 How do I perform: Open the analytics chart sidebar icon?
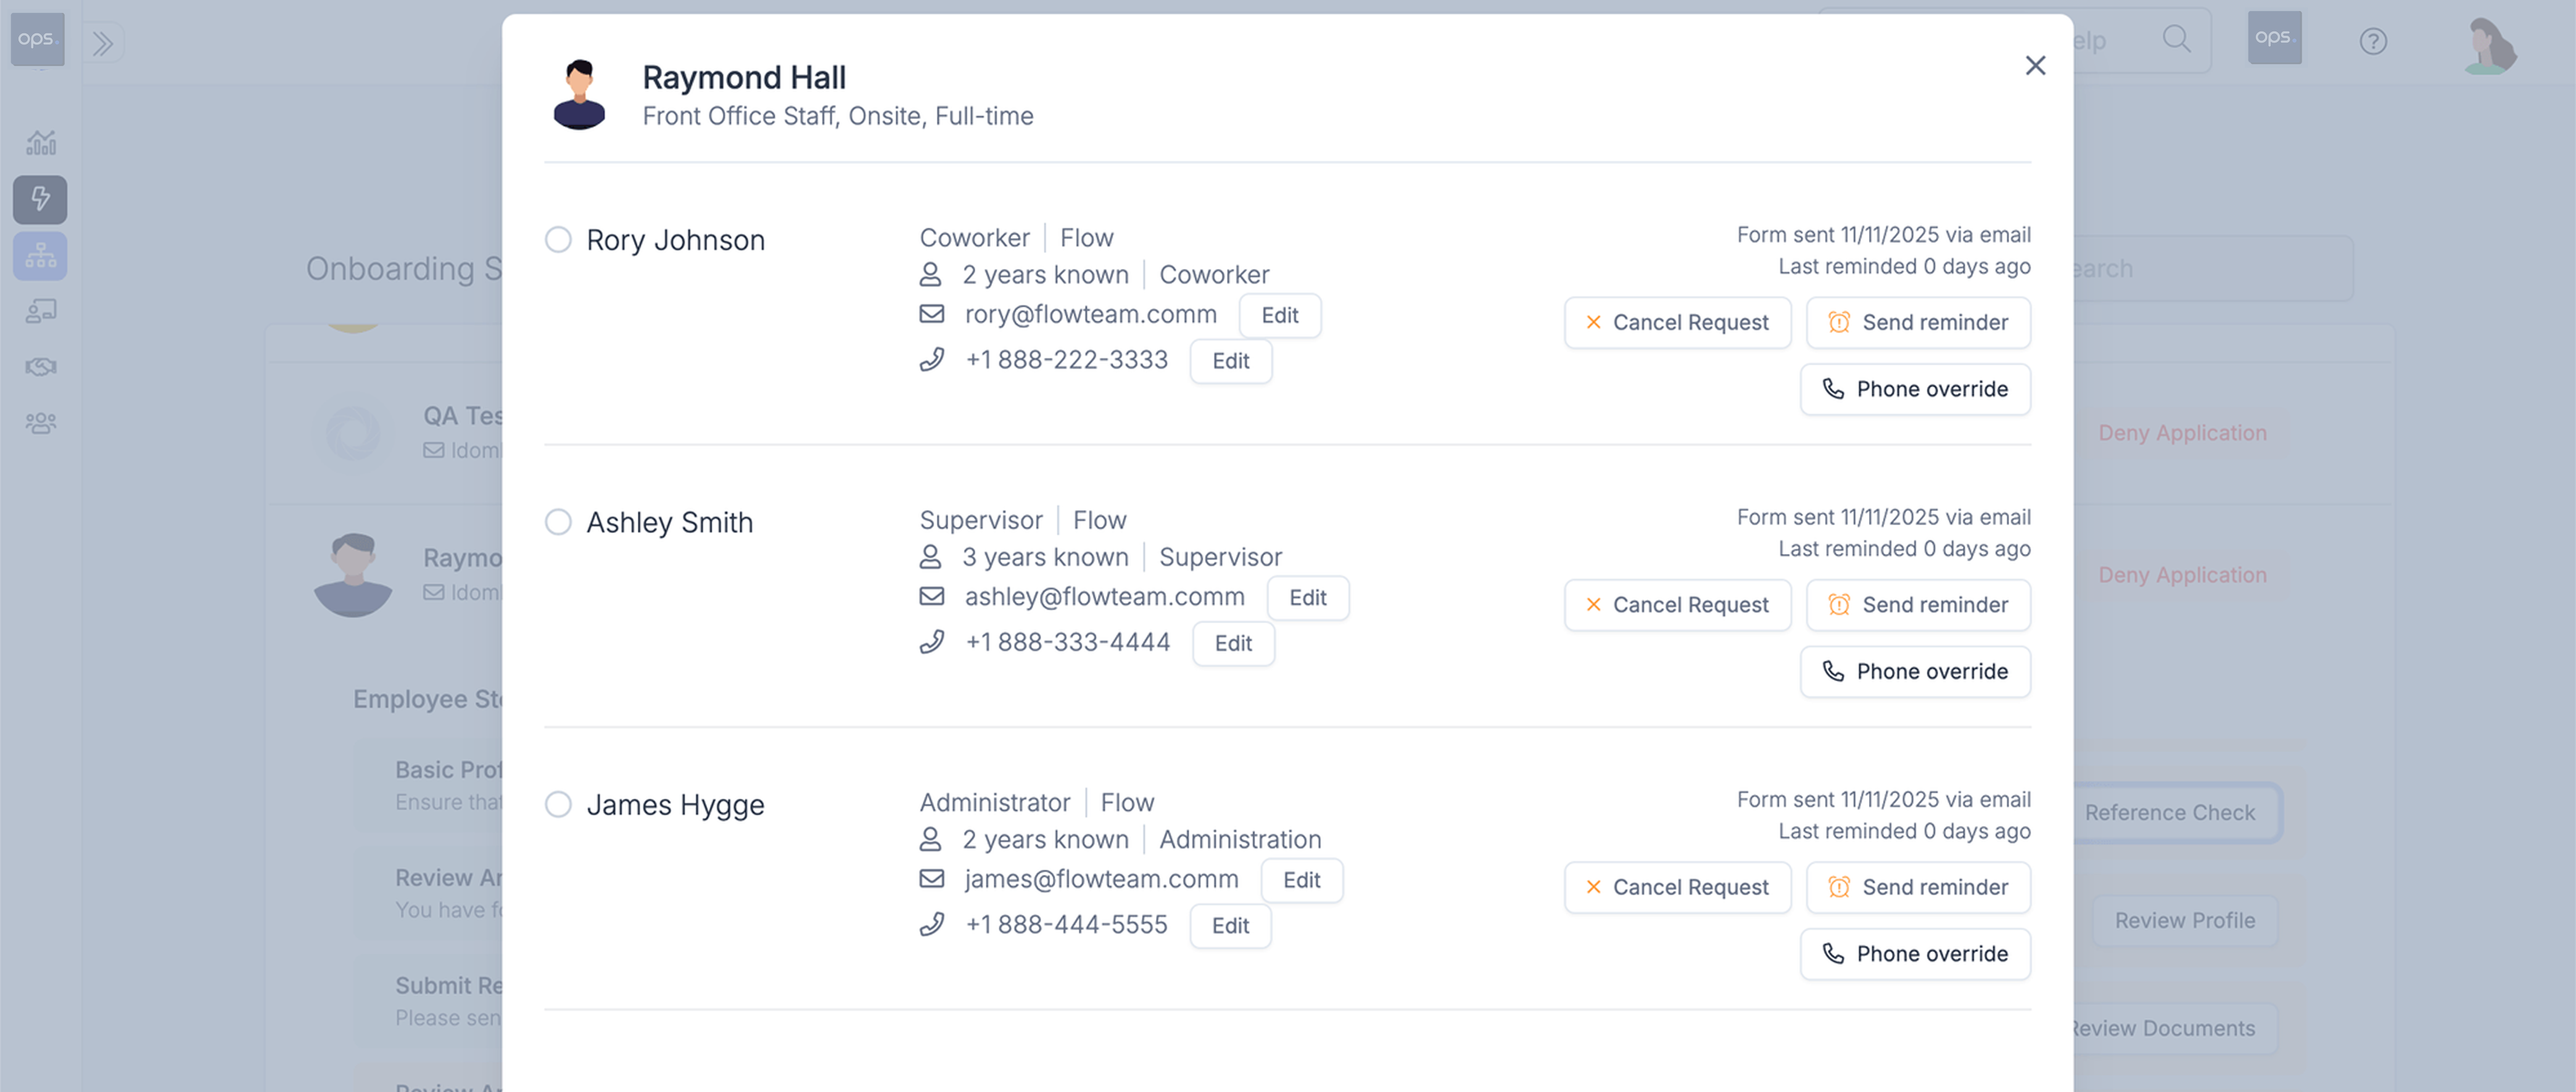tap(40, 143)
